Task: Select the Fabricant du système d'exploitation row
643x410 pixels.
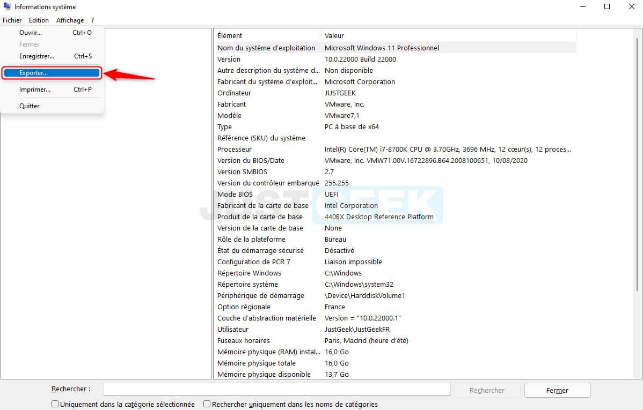Action: (395, 82)
